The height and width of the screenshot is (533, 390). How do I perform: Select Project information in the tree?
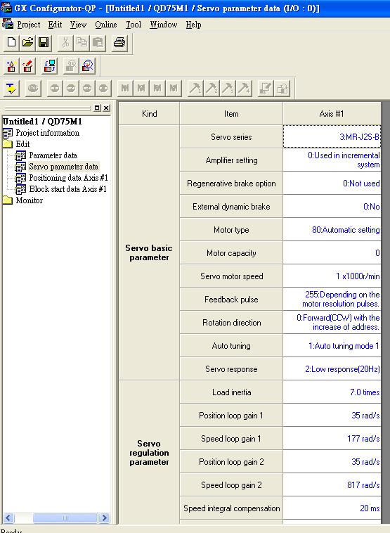[x=47, y=133]
